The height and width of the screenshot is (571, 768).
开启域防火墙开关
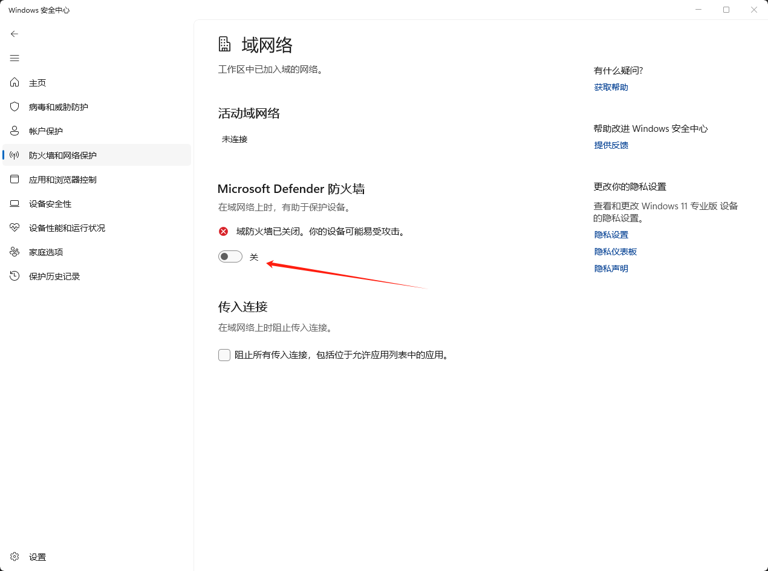pyautogui.click(x=230, y=256)
